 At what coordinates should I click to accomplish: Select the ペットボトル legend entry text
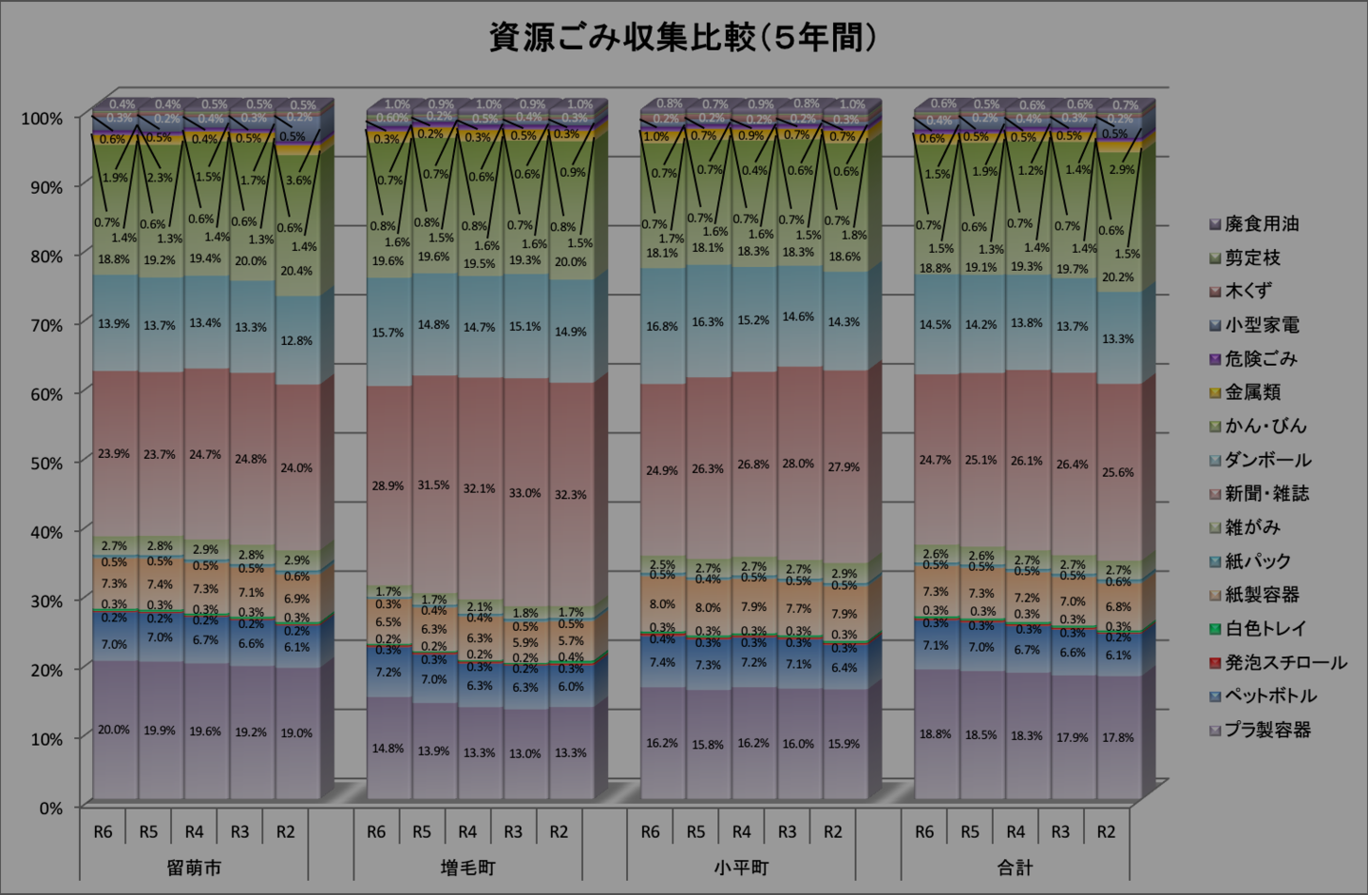tap(1270, 696)
